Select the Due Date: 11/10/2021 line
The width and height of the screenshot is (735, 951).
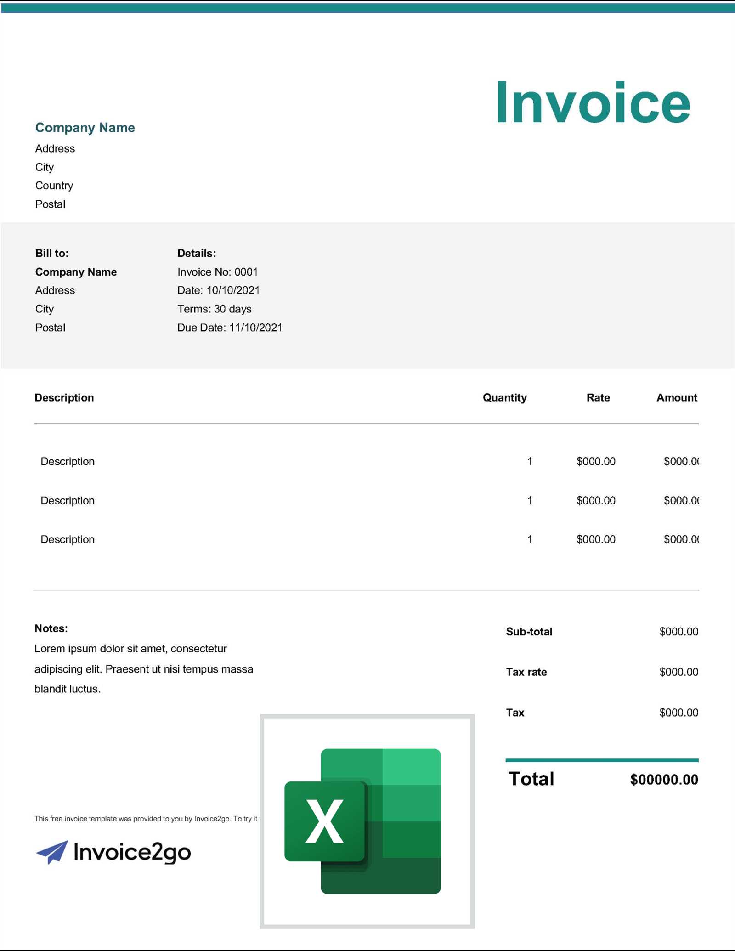(230, 328)
